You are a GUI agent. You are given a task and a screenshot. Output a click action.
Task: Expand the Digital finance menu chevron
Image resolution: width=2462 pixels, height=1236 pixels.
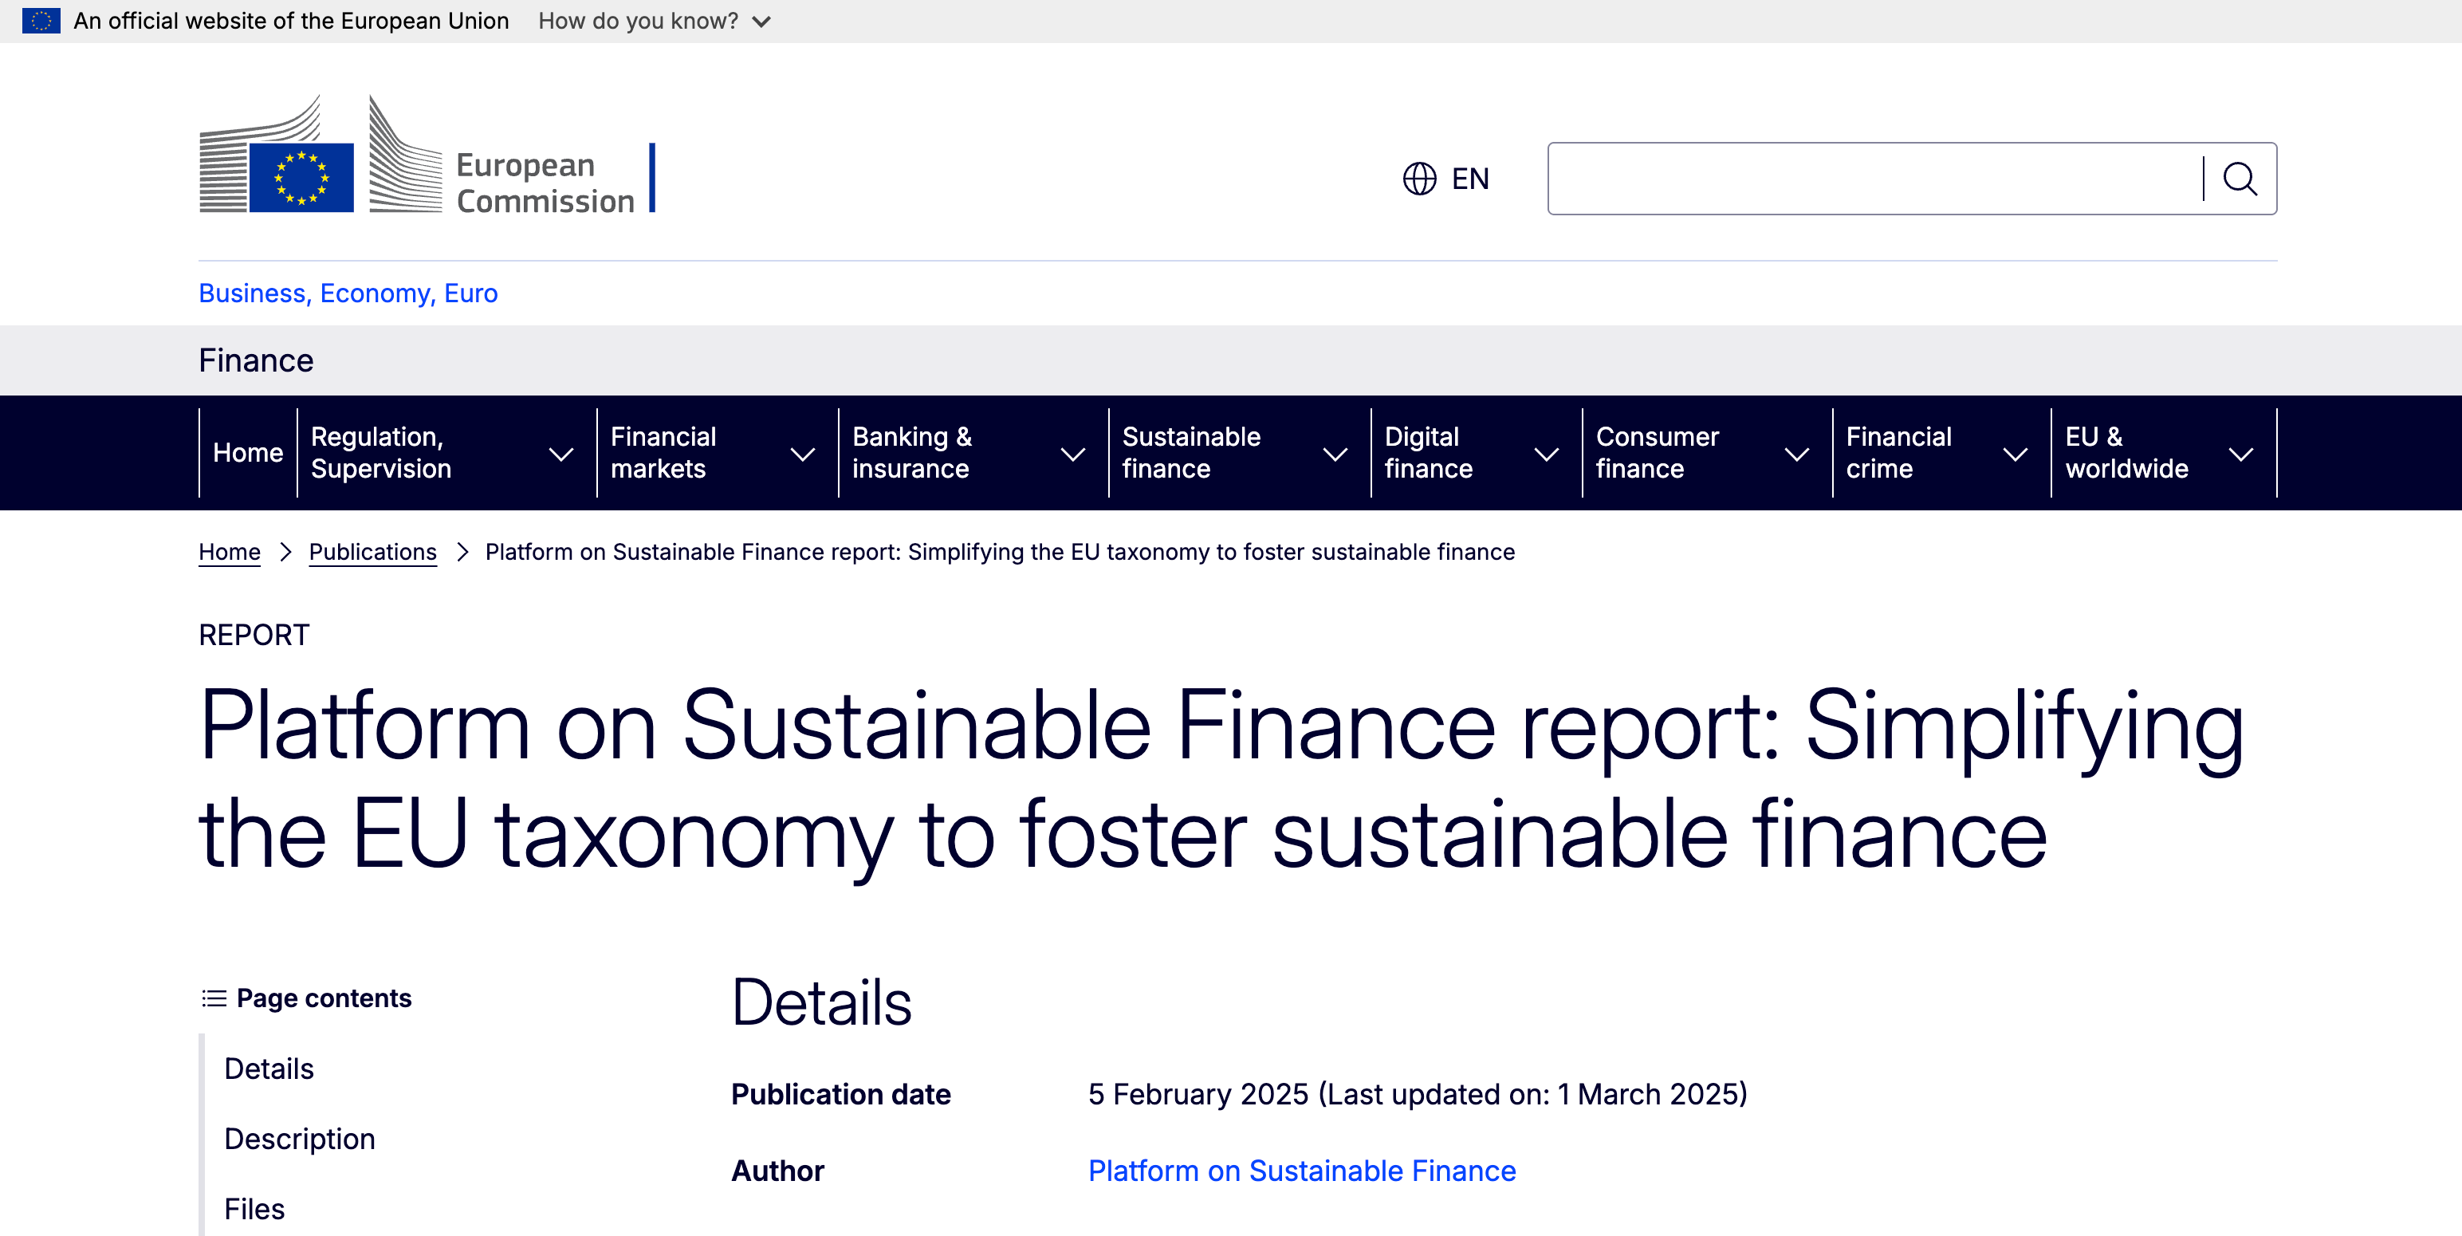pyautogui.click(x=1547, y=454)
